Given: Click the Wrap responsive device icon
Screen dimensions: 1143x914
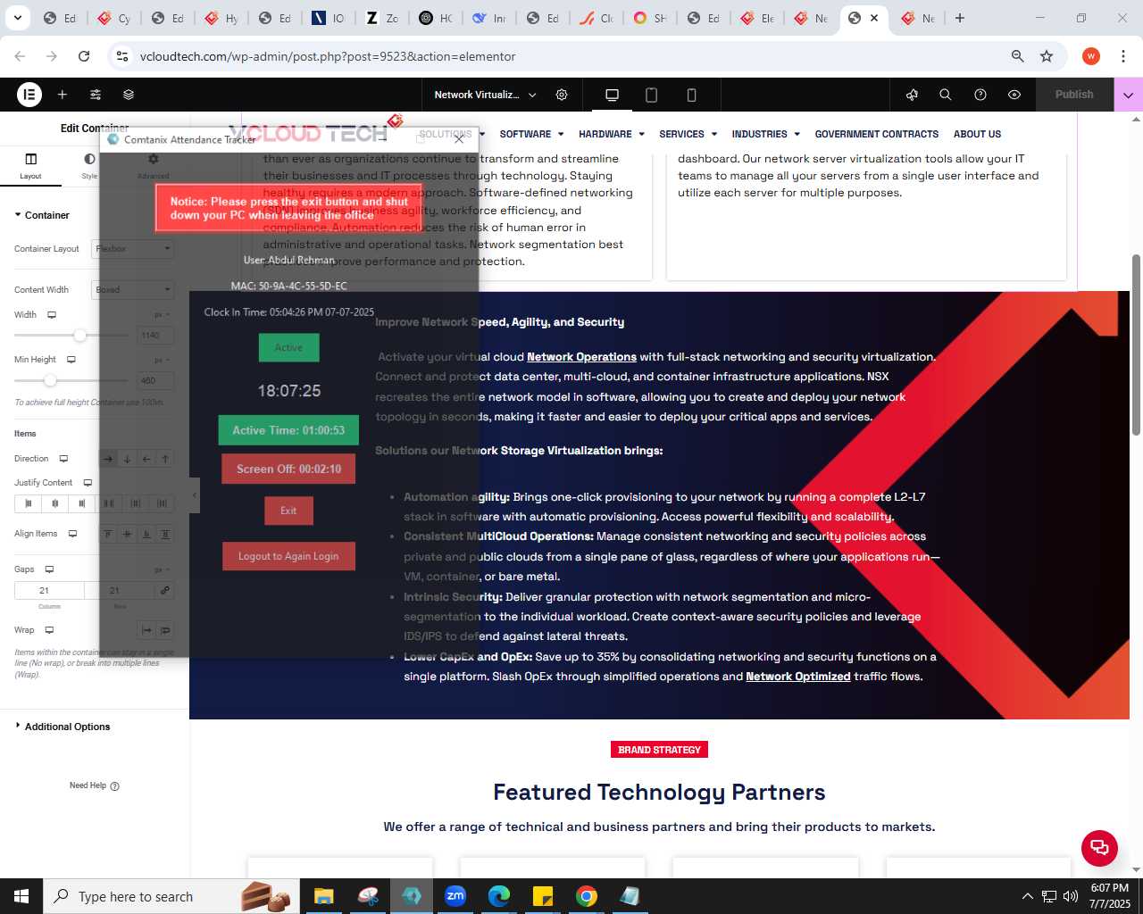Looking at the screenshot, I should click(49, 630).
